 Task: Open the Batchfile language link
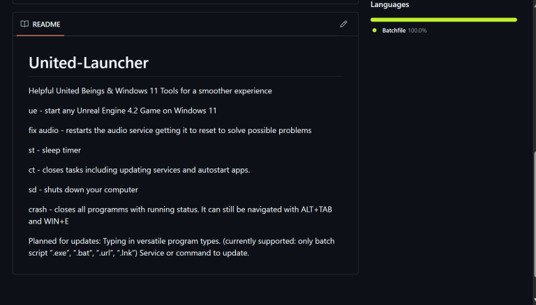[394, 31]
